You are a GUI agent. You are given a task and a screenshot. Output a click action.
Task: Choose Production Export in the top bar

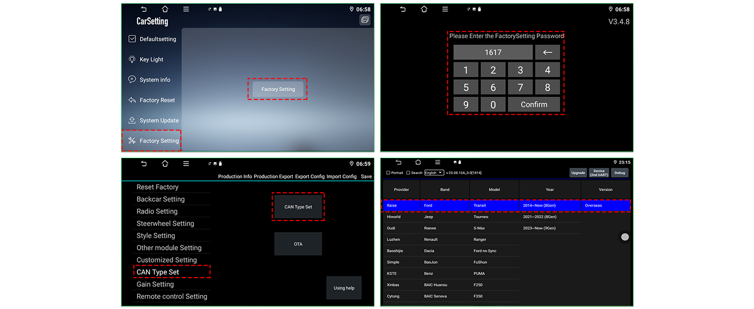tap(273, 177)
